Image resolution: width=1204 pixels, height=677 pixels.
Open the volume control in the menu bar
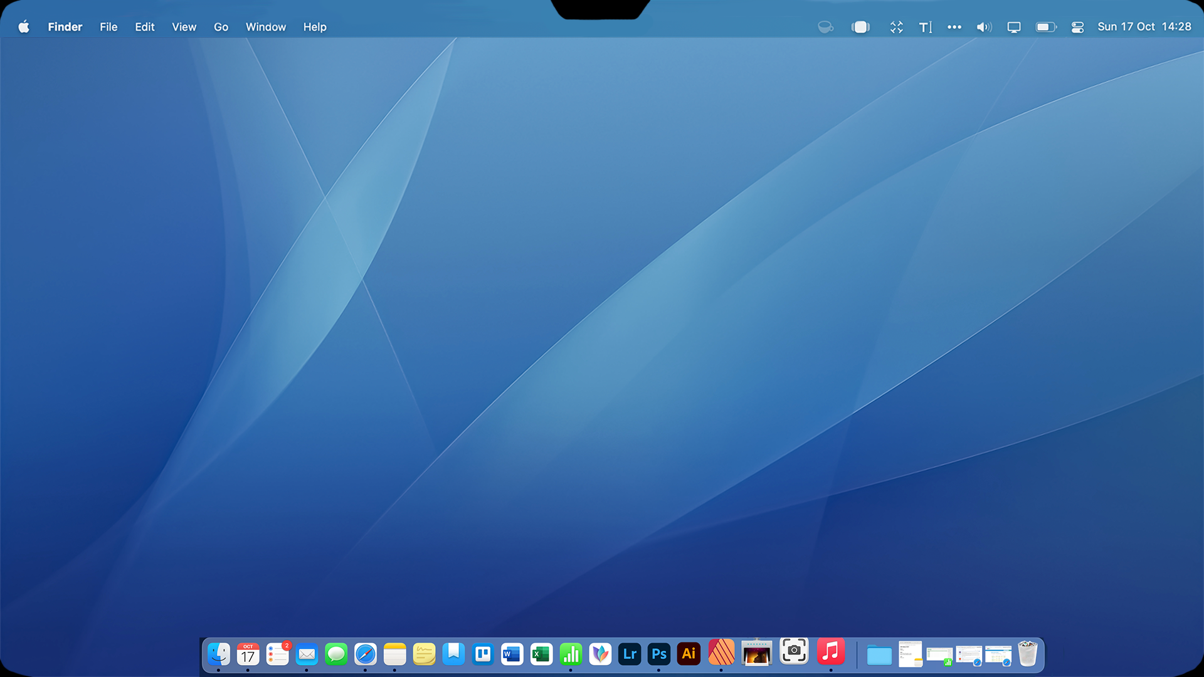[x=984, y=27]
